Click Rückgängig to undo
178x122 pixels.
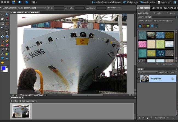tap(130, 2)
